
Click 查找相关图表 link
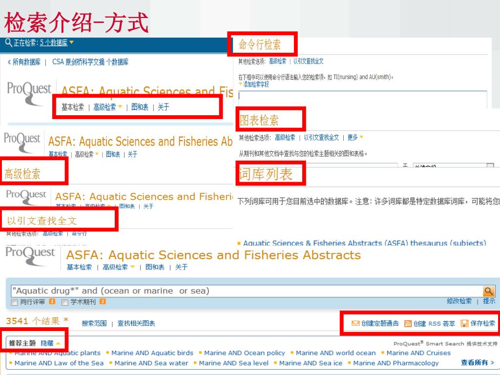point(136,323)
